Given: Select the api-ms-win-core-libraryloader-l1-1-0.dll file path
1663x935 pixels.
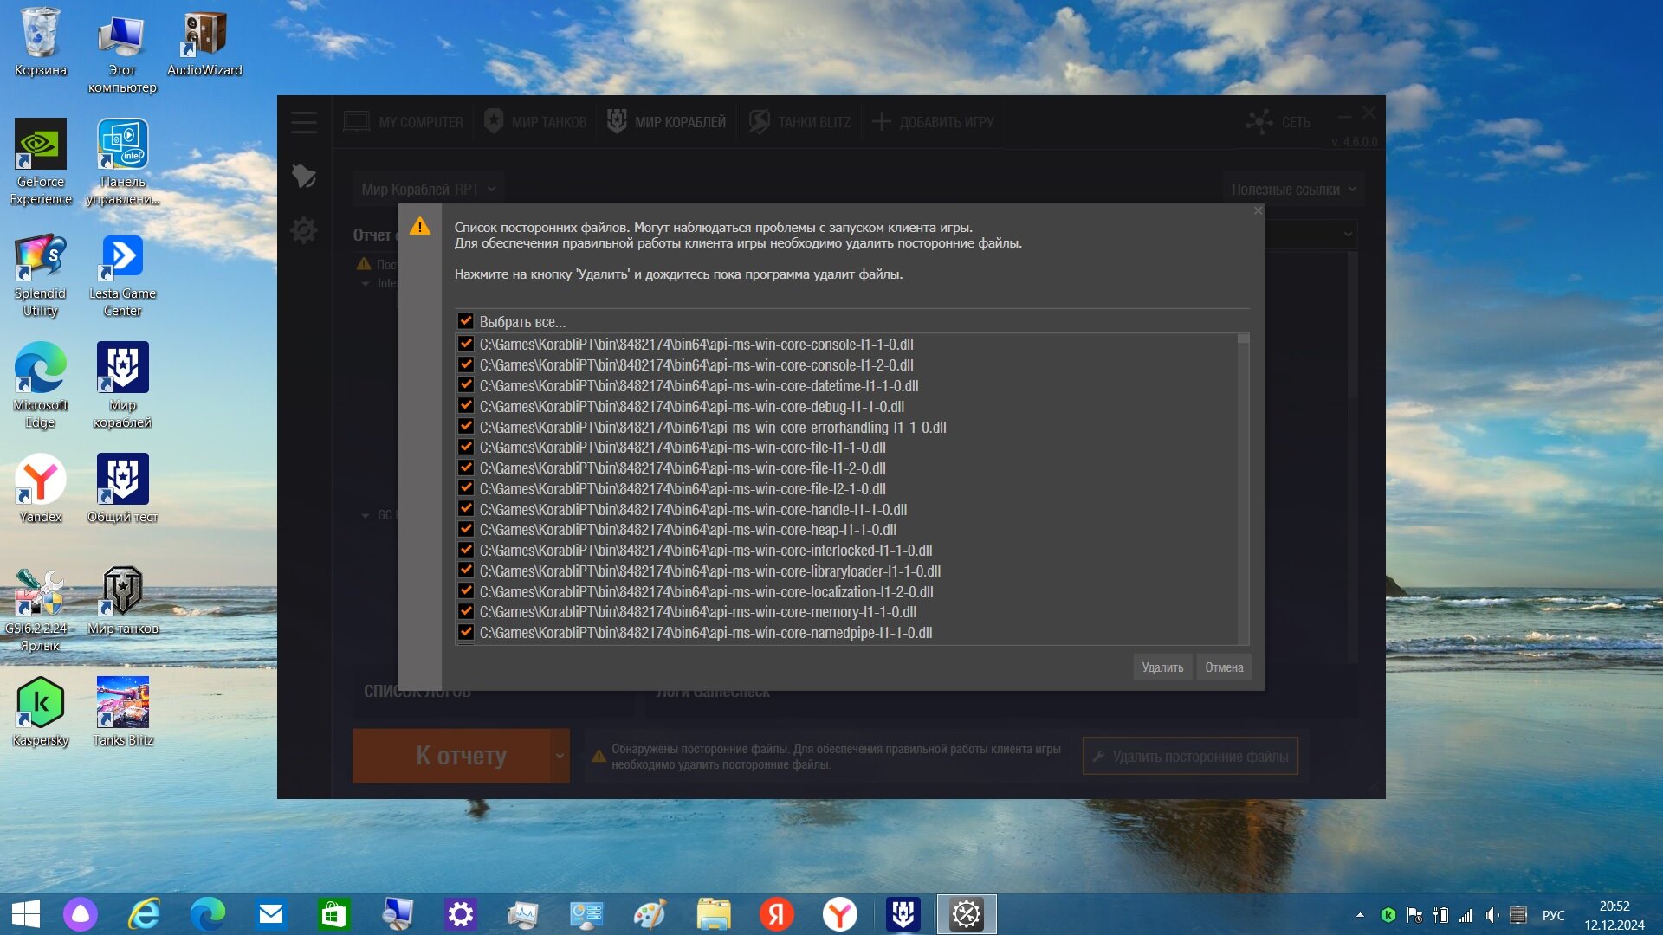Looking at the screenshot, I should coord(710,571).
